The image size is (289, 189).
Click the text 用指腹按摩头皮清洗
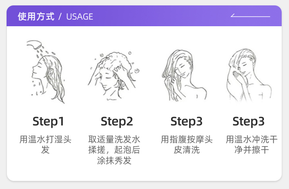point(187,144)
